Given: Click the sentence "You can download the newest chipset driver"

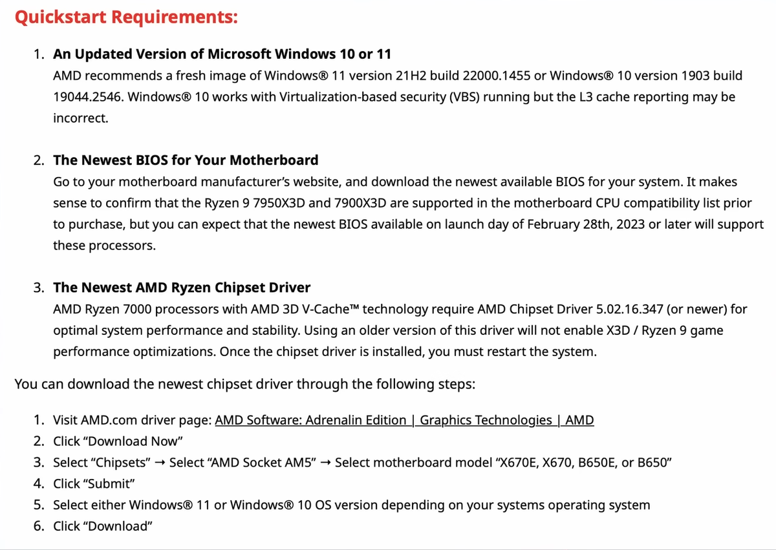Looking at the screenshot, I should 245,384.
